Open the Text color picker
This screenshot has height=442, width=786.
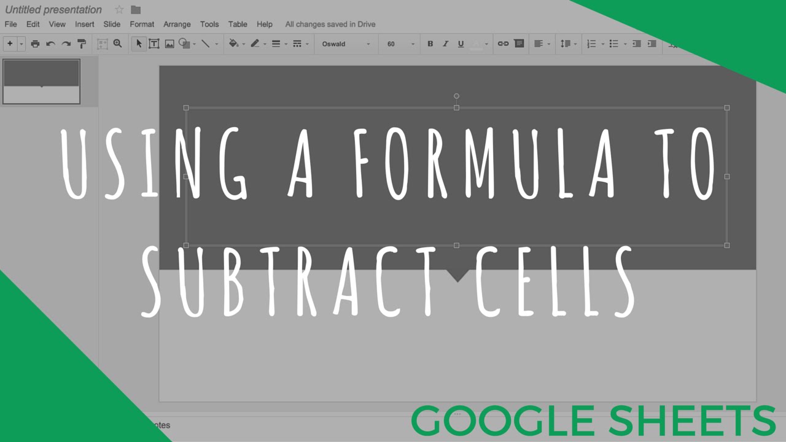point(477,44)
